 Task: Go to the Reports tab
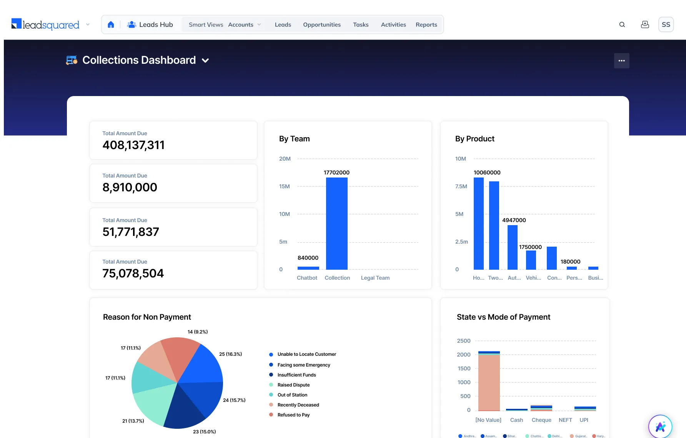tap(426, 25)
